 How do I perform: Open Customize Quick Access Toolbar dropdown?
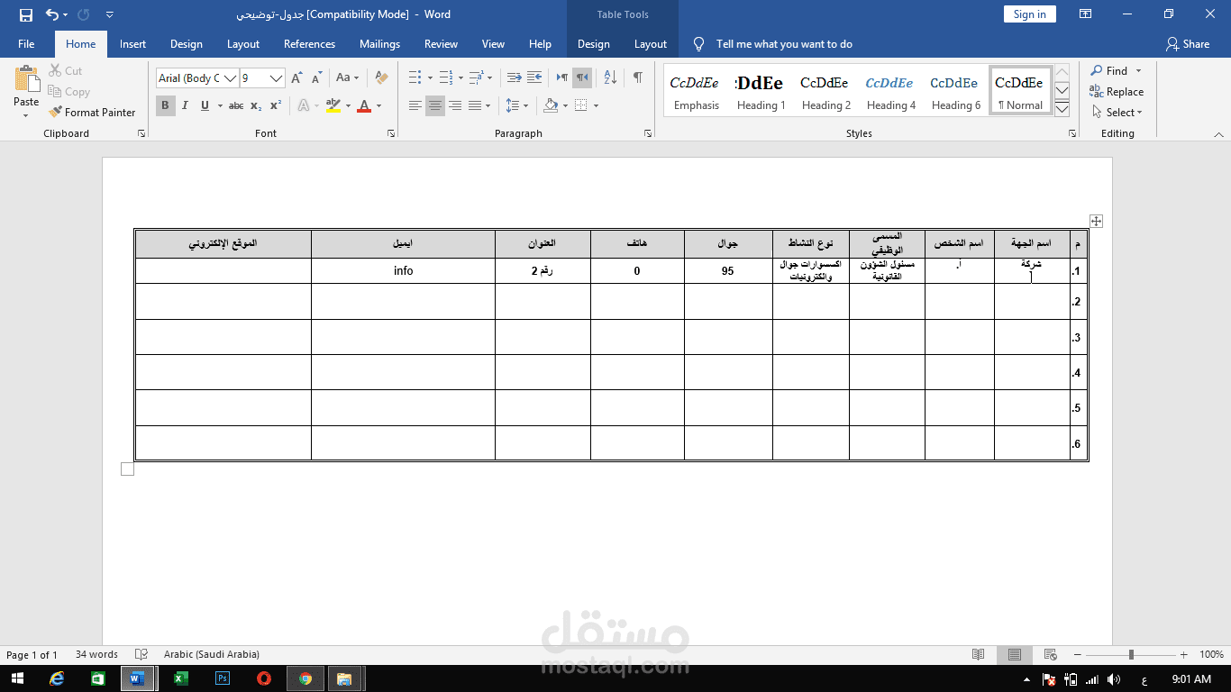click(x=110, y=14)
